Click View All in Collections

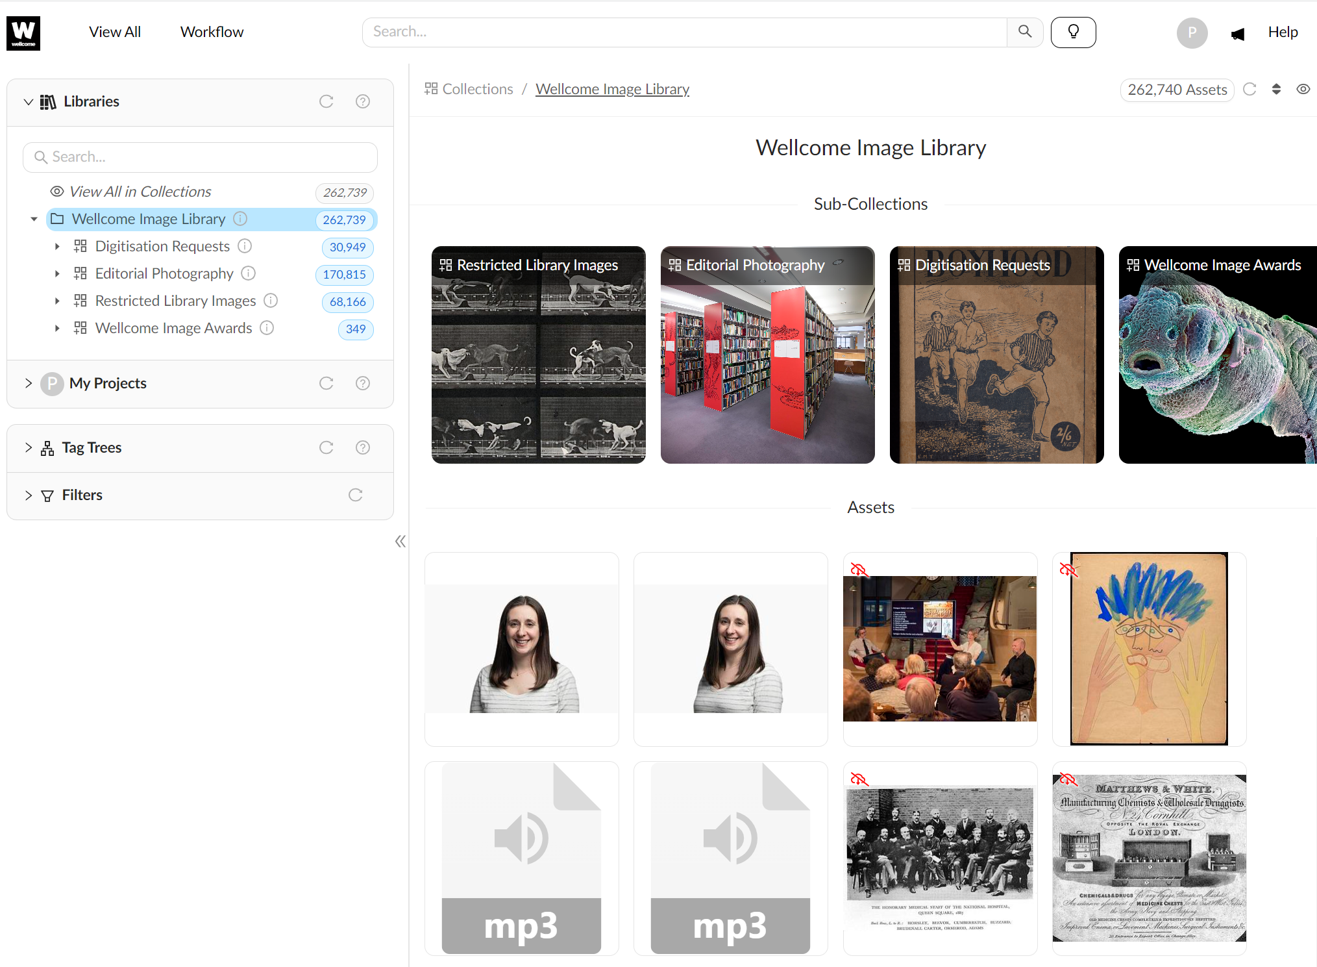point(140,192)
